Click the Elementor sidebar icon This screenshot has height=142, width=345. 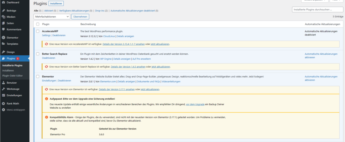click(3, 38)
